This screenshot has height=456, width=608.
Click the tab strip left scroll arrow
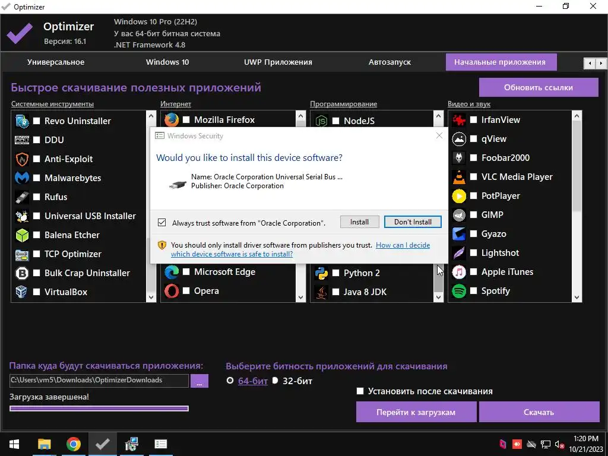coord(590,63)
